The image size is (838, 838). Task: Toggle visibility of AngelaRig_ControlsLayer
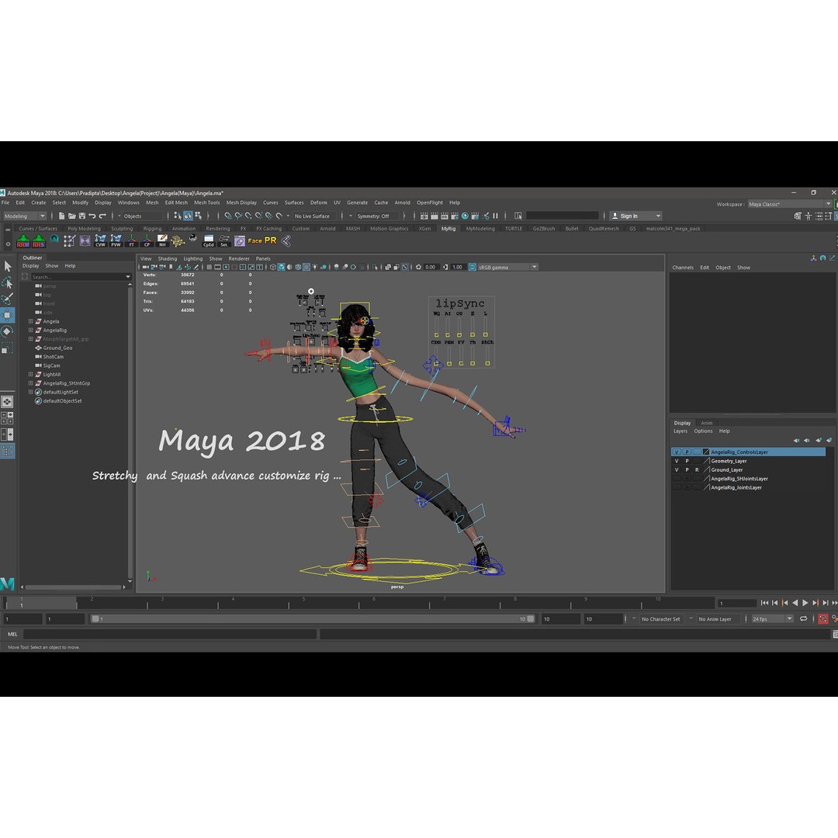point(677,452)
